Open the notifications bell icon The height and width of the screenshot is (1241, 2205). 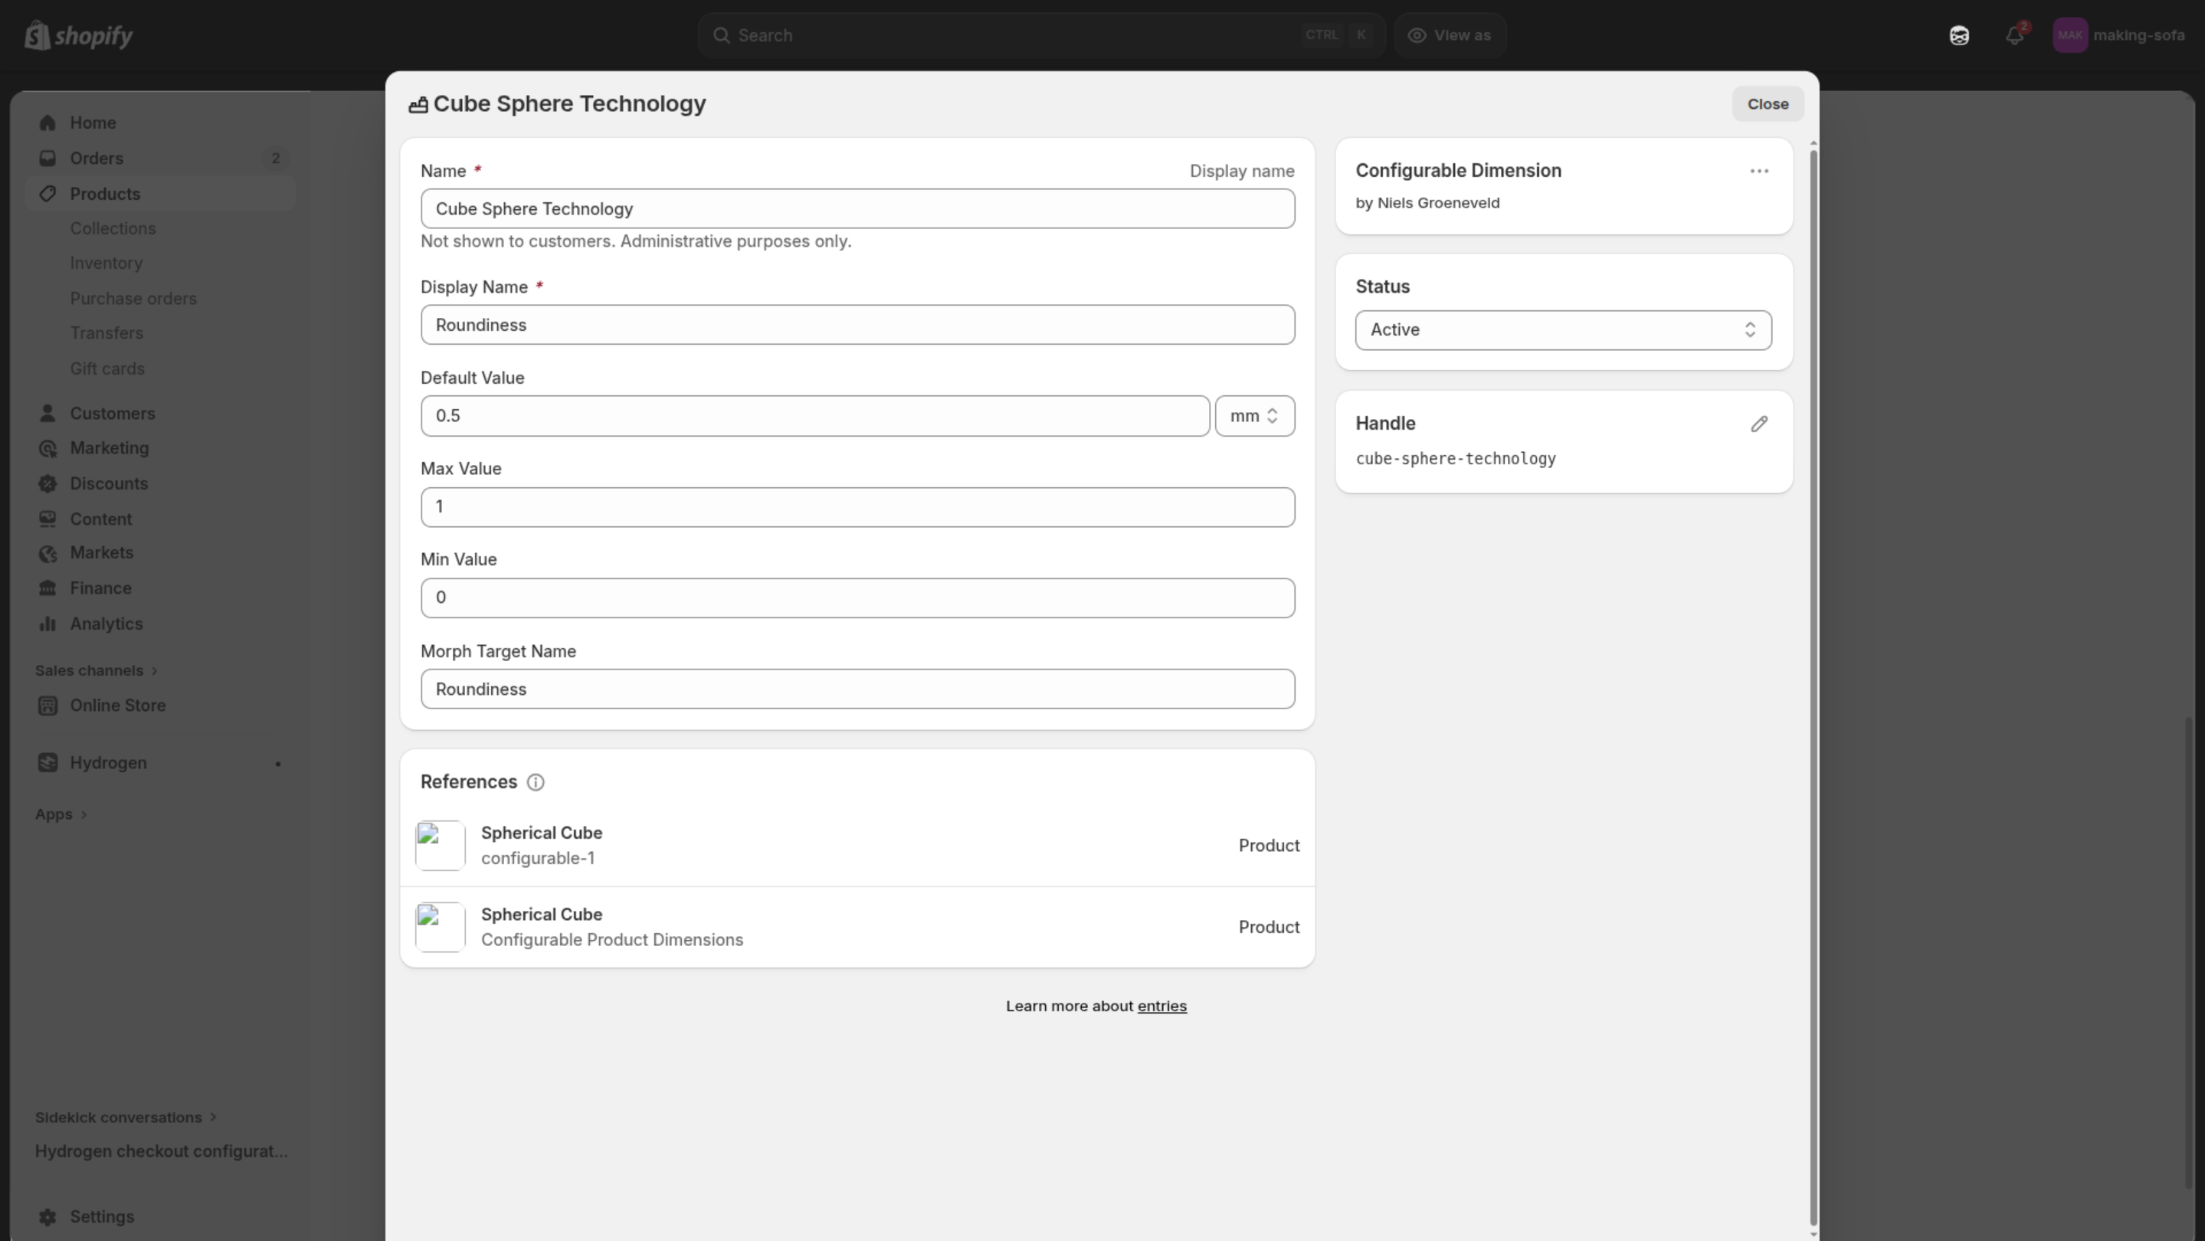click(2014, 35)
